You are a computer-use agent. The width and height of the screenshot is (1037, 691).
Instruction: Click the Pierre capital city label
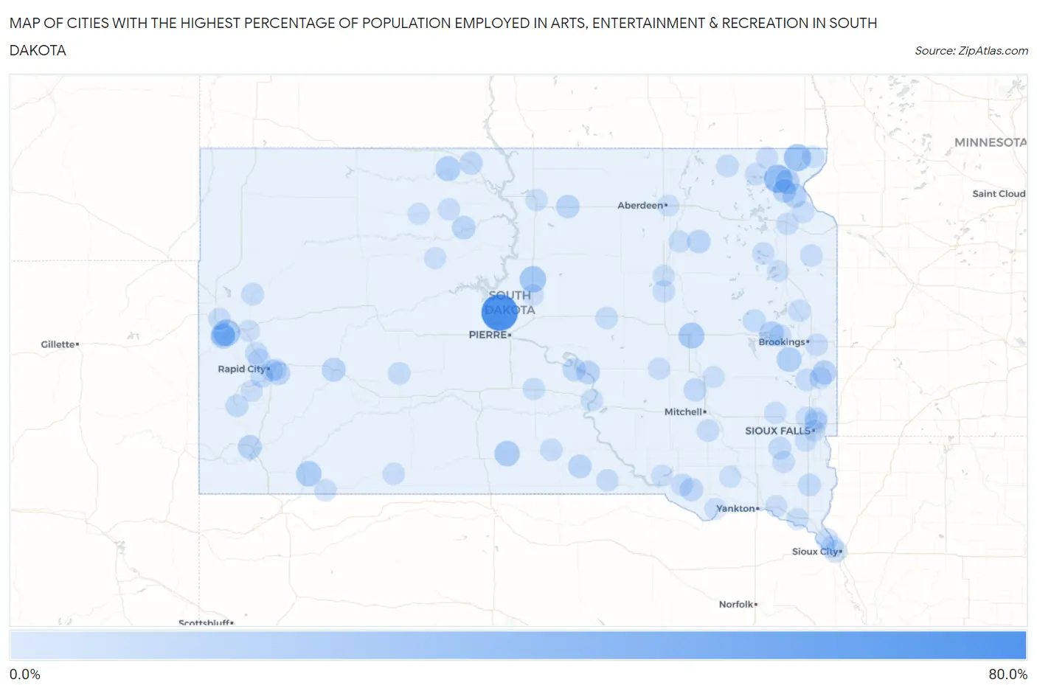pos(490,335)
